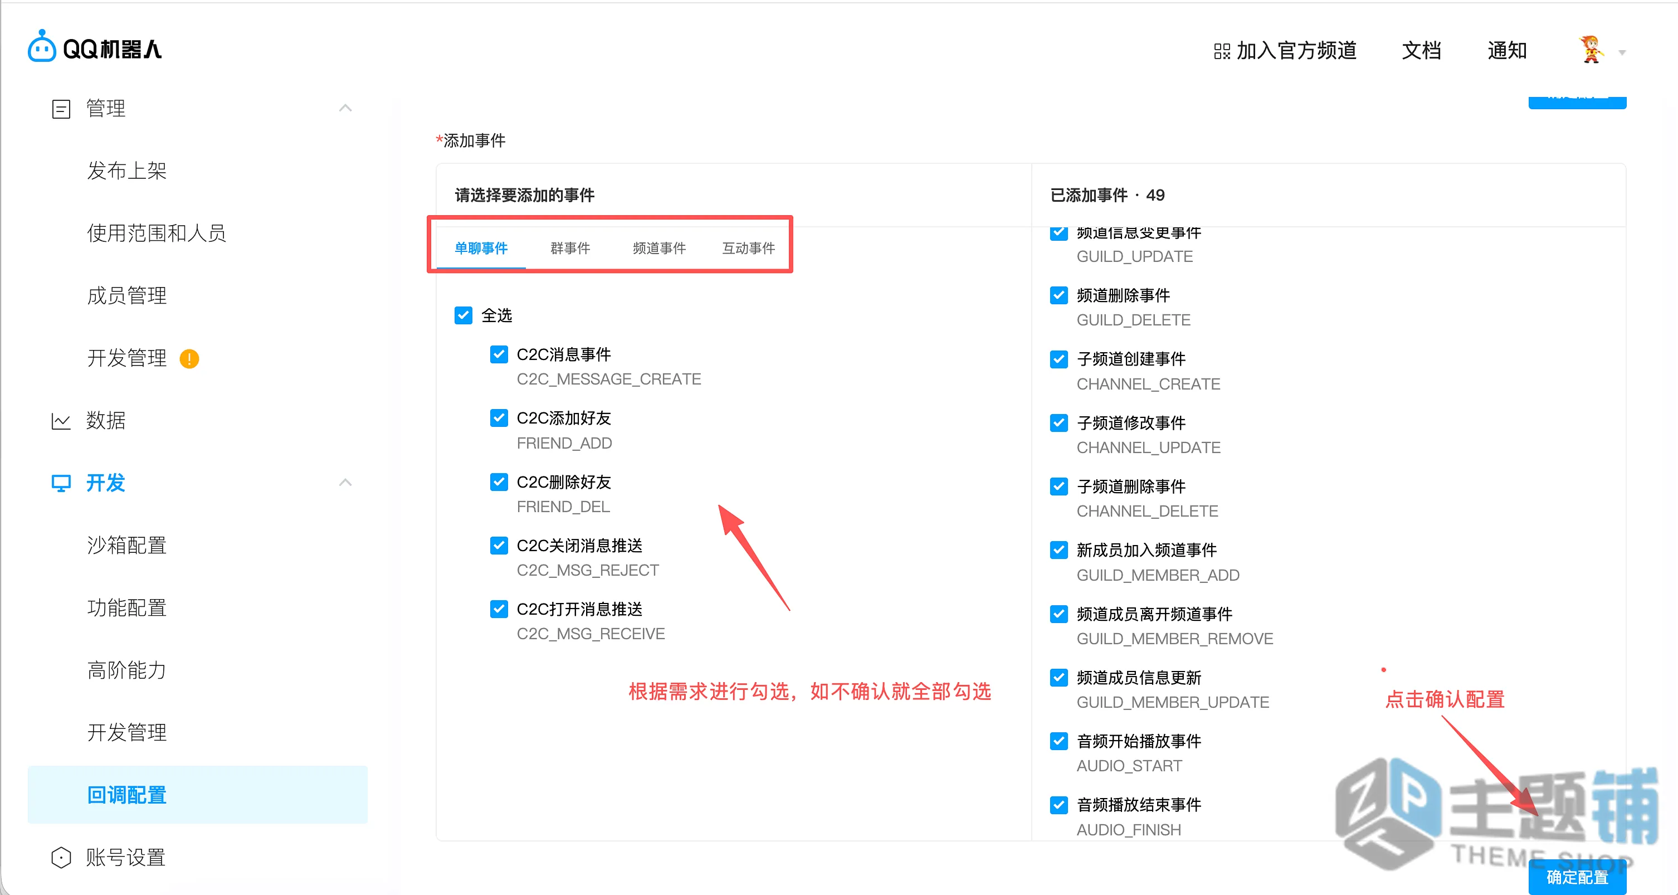Click the C2C_MESSAGE_CREATE event code text
The width and height of the screenshot is (1678, 895).
pos(608,379)
